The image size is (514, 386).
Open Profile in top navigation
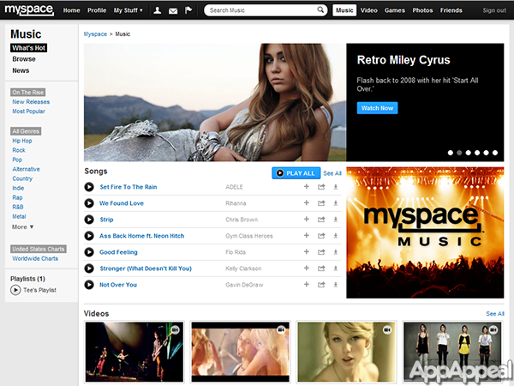[97, 10]
